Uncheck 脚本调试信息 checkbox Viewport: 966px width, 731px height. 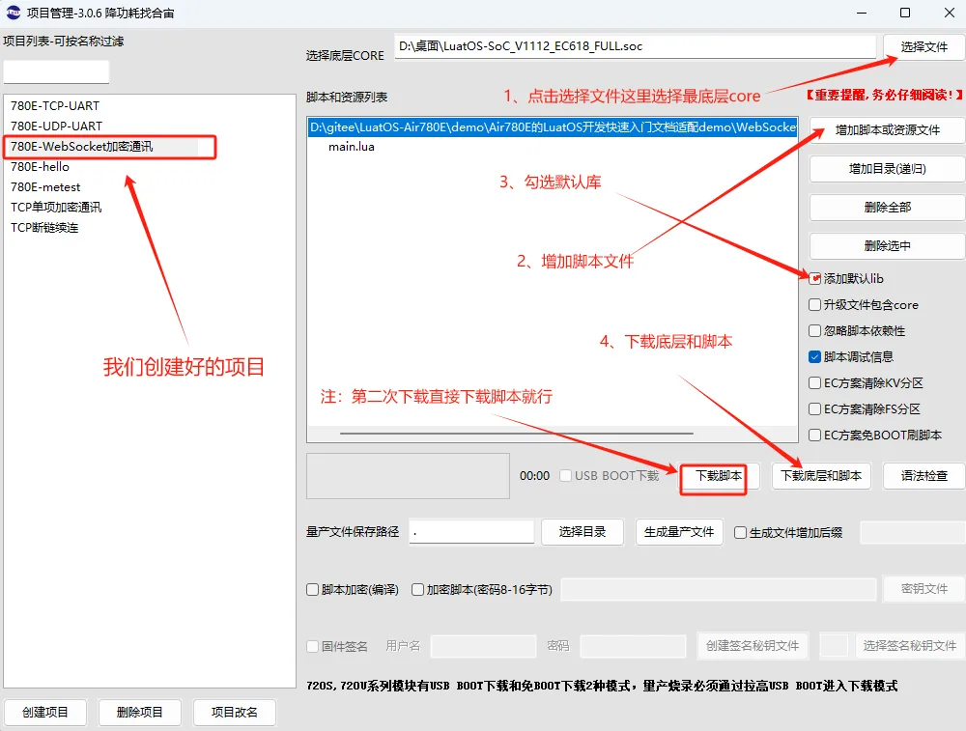(x=814, y=357)
